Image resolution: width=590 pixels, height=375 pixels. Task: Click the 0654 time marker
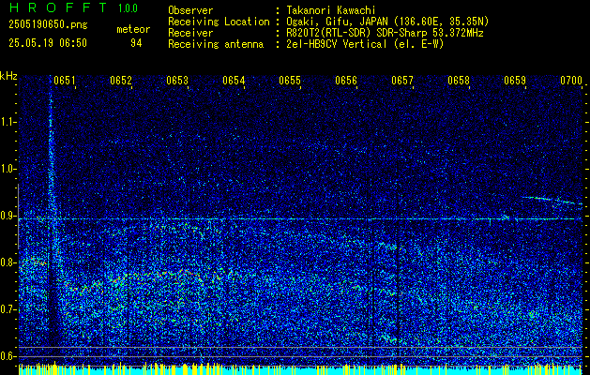tap(234, 81)
